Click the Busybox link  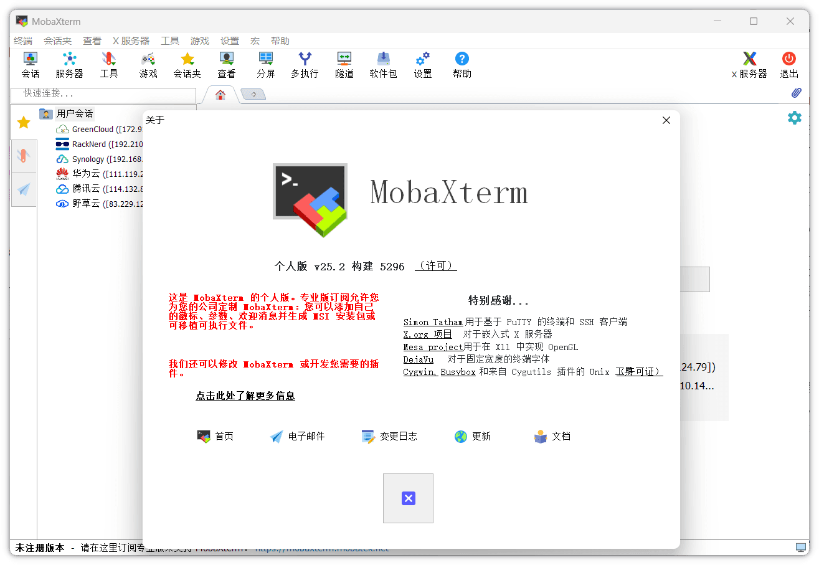point(458,372)
